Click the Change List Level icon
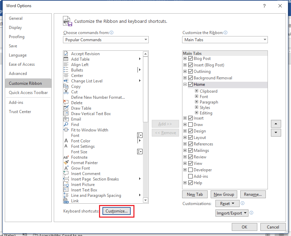 pyautogui.click(x=66, y=81)
